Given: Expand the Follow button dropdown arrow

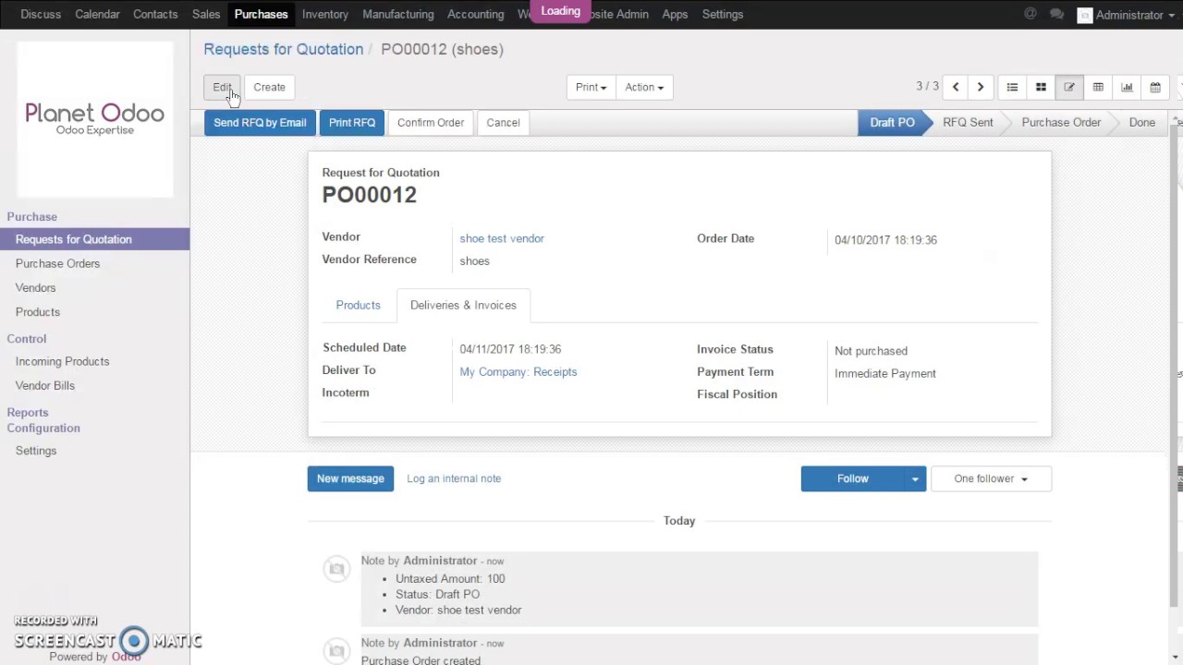Looking at the screenshot, I should coord(915,478).
